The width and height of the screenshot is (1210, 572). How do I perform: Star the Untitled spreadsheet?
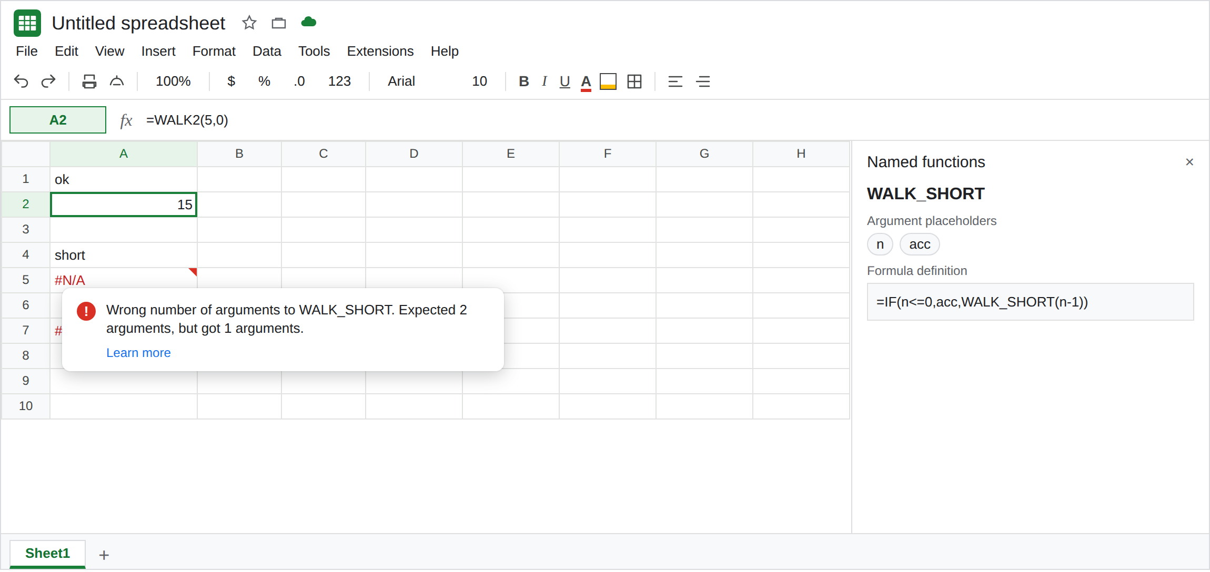point(249,23)
